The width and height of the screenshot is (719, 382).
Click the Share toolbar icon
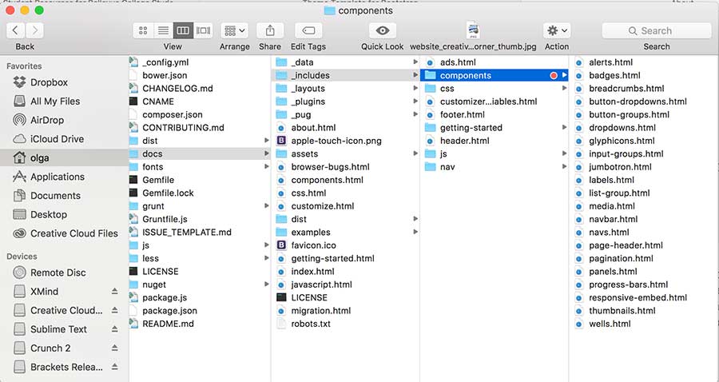[x=270, y=30]
